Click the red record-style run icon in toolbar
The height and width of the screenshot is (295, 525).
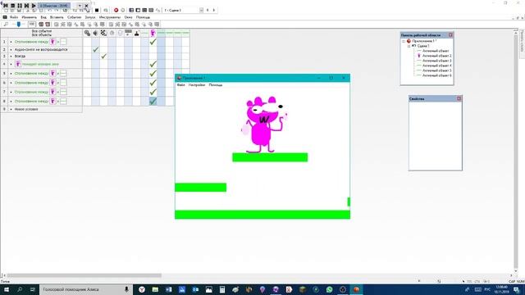click(x=116, y=11)
